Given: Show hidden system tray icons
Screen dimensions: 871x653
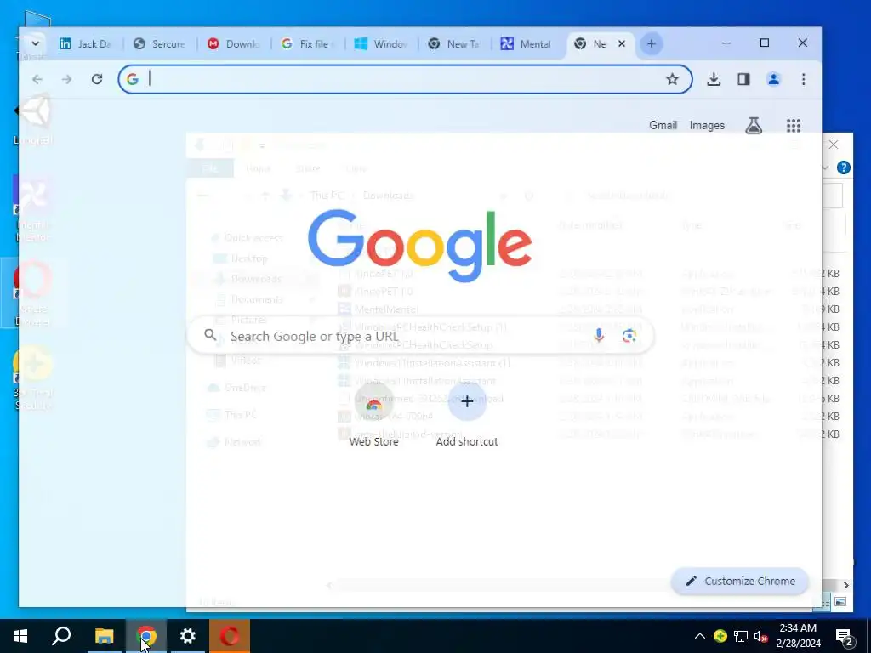Looking at the screenshot, I should tap(700, 636).
